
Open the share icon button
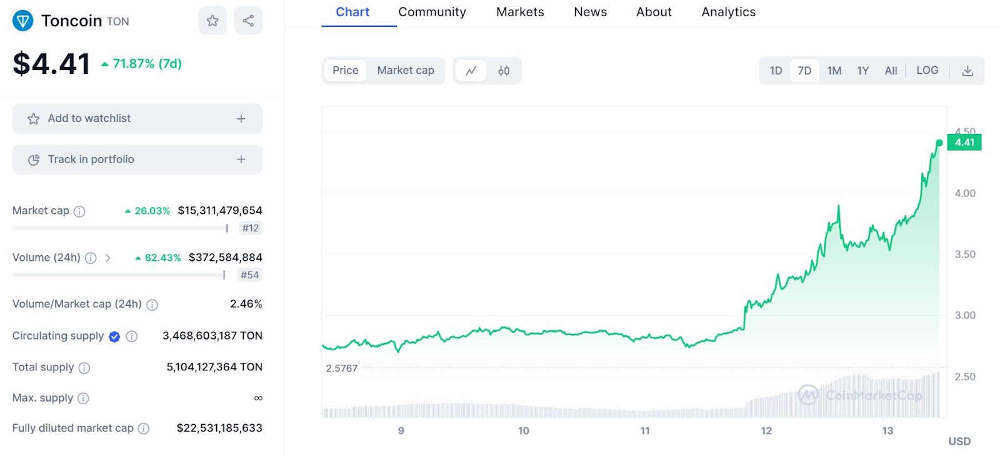coord(248,21)
